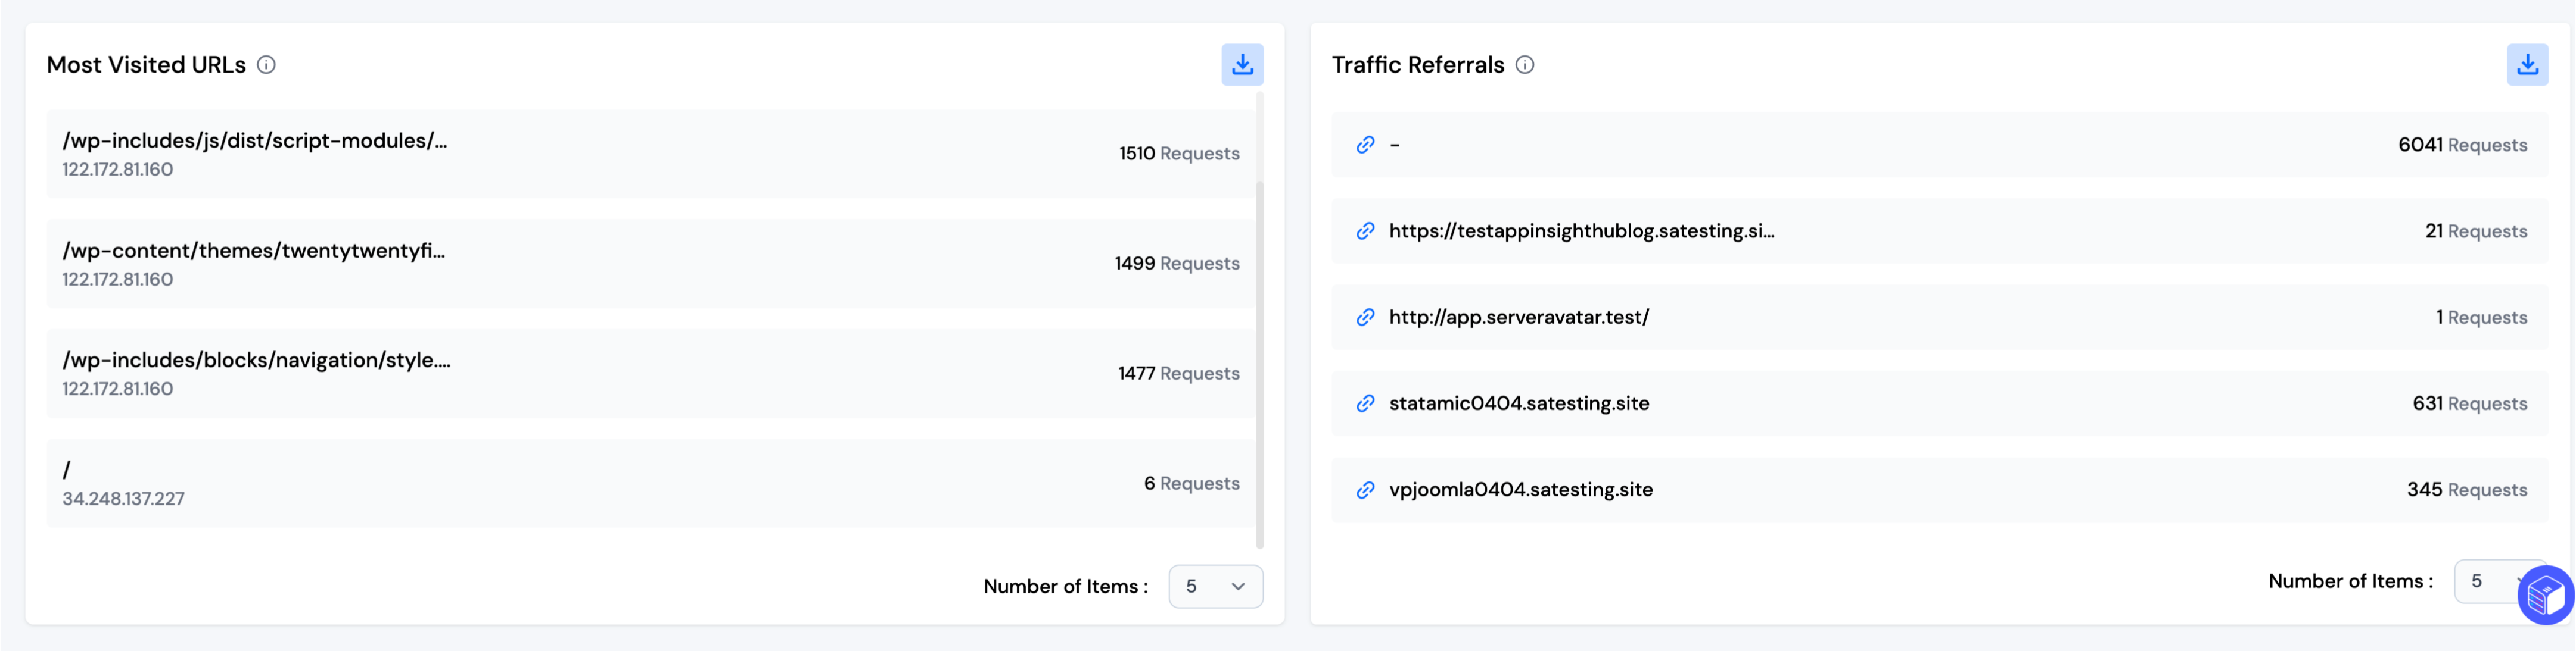Click info icon beside Traffic Referrals
2576x651 pixels.
[x=1524, y=65]
